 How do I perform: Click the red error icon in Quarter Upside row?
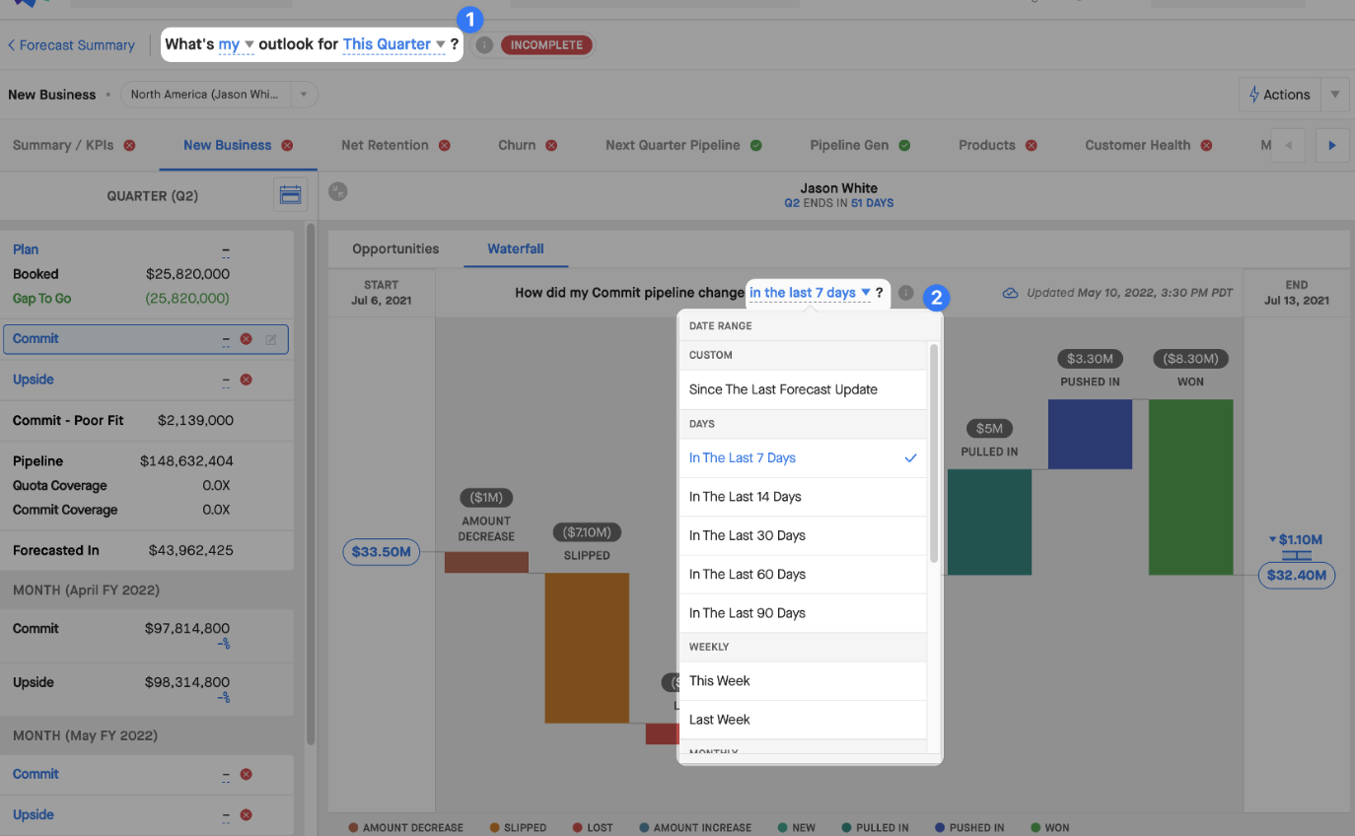click(247, 380)
